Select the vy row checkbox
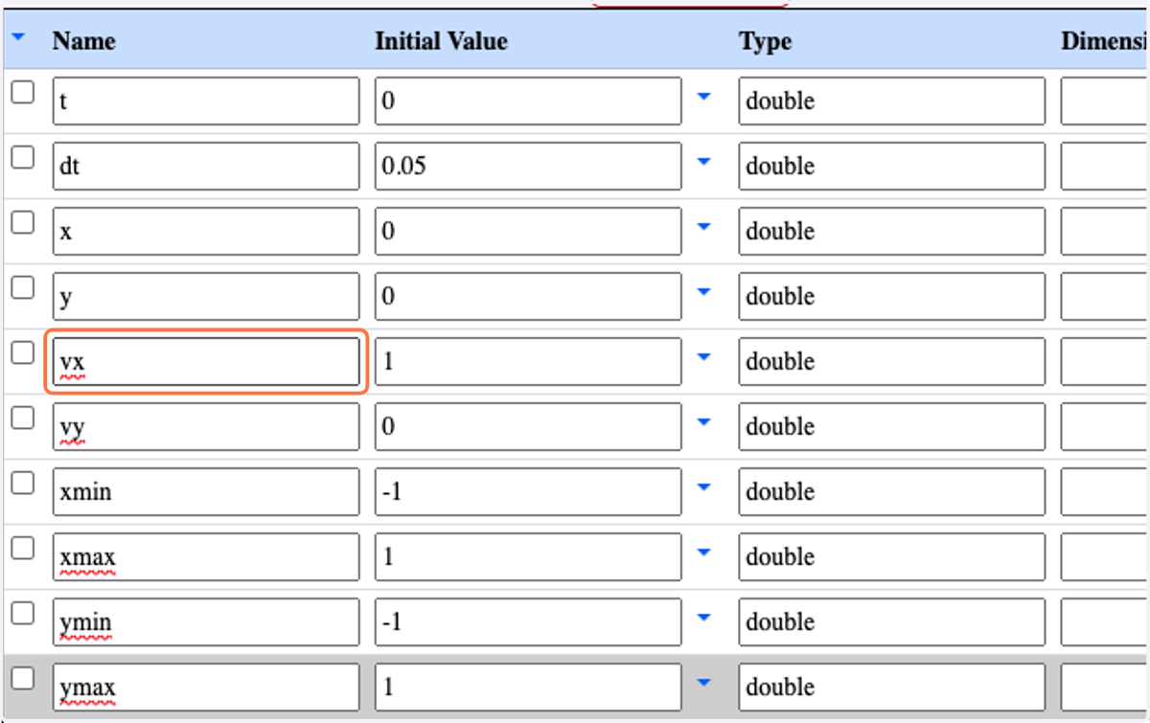This screenshot has width=1150, height=723. (x=22, y=418)
